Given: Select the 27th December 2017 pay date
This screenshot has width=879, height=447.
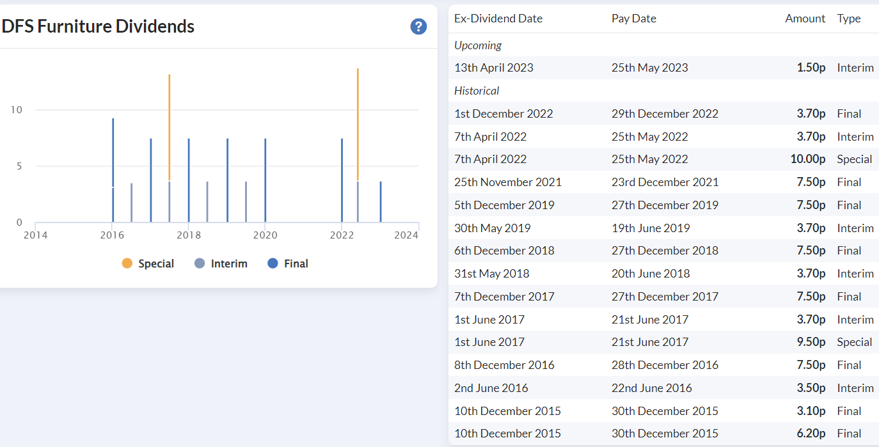Looking at the screenshot, I should click(665, 297).
